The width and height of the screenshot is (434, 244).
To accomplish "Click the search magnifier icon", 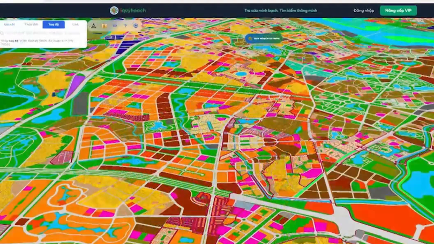I will click(2, 33).
